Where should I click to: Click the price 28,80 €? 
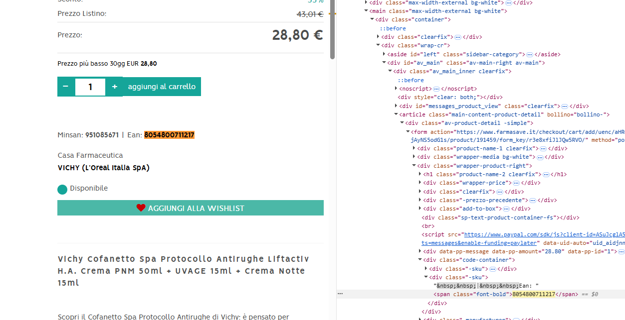tap(298, 35)
